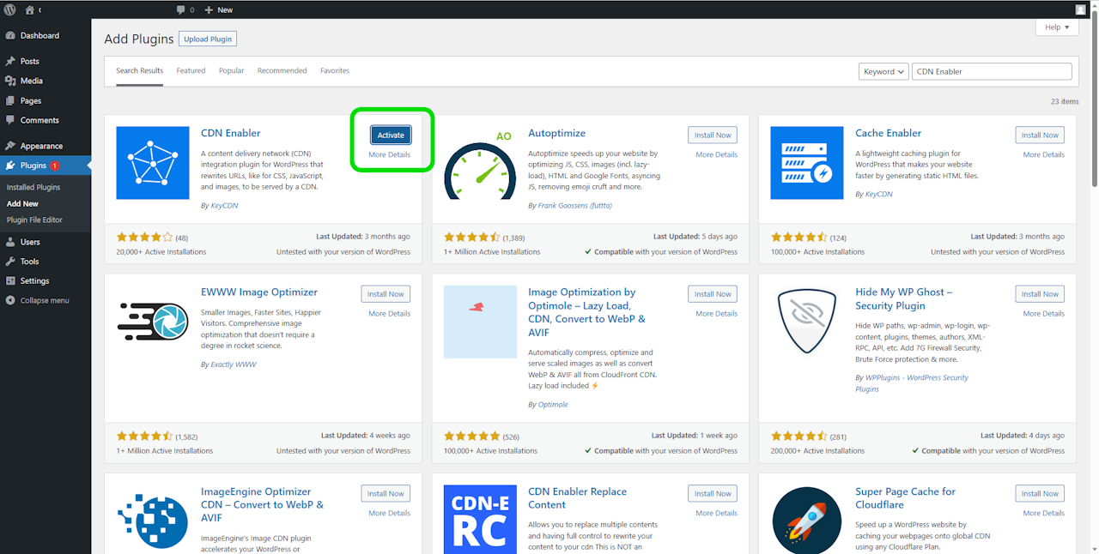Install Super Page Cache for Cloudflare
1099x554 pixels.
pyautogui.click(x=1040, y=494)
